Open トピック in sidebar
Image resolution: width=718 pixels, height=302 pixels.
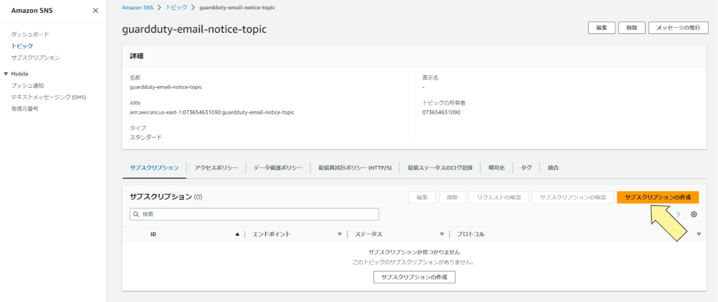(22, 46)
